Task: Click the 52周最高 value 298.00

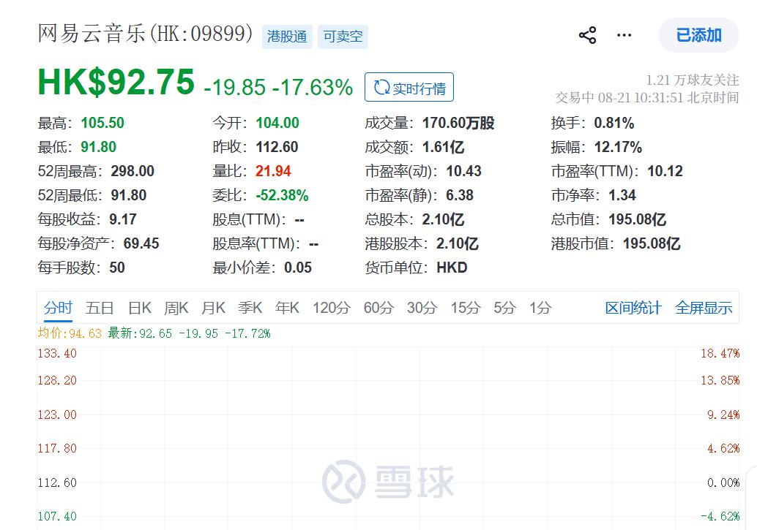Action: pyautogui.click(x=133, y=171)
